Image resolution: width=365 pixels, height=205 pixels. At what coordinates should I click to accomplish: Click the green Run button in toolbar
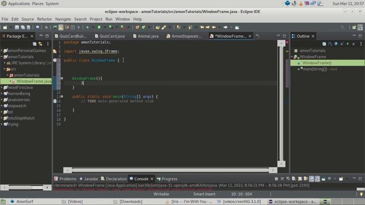coord(99,27)
